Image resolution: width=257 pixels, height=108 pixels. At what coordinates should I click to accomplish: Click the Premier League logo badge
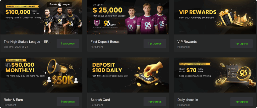click(x=59, y=4)
